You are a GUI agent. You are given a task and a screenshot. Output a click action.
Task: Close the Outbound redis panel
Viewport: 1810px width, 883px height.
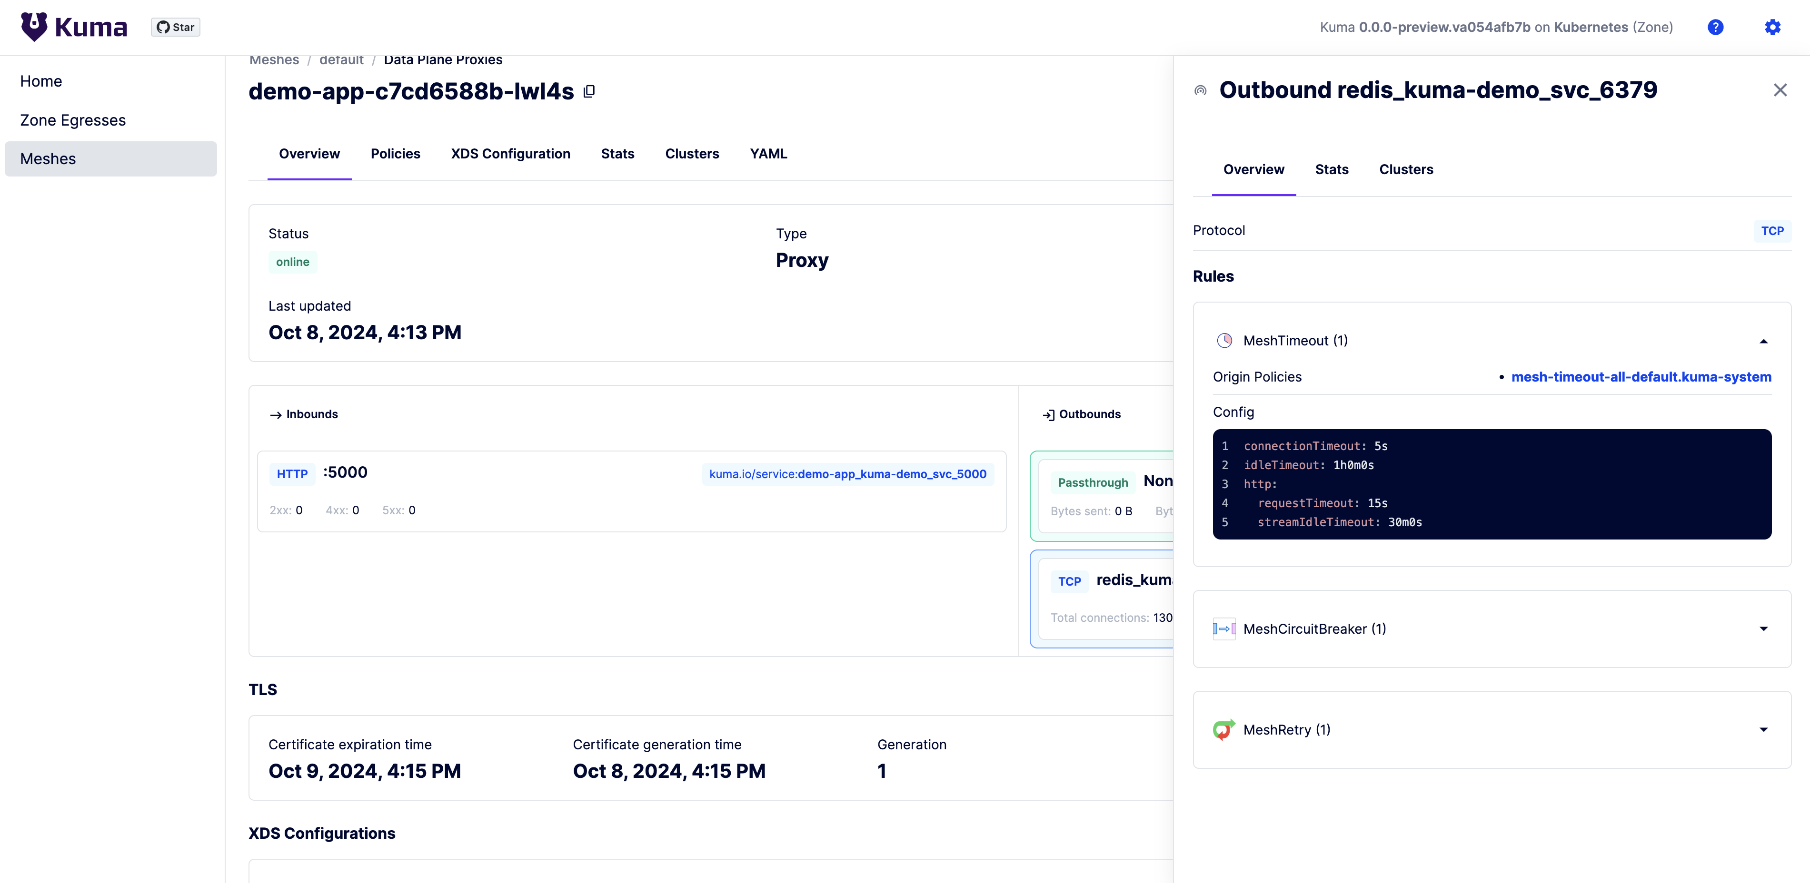click(x=1780, y=90)
